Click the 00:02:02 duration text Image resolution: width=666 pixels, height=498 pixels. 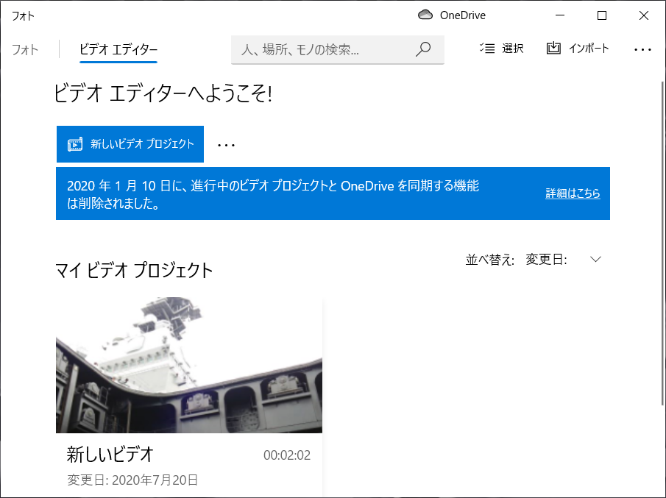click(287, 455)
